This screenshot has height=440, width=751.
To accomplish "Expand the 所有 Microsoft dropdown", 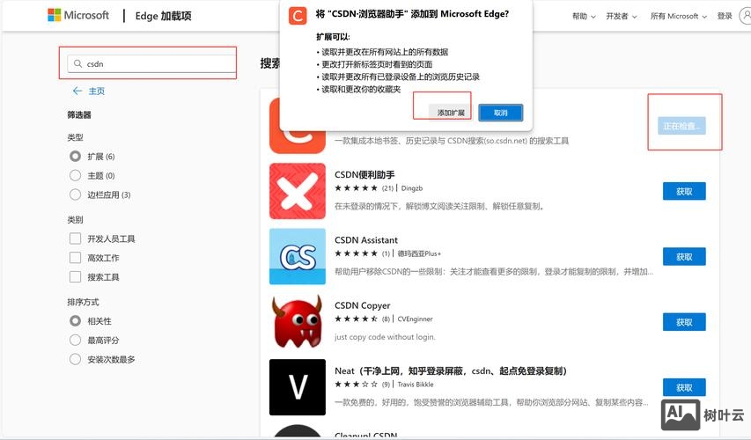I will pyautogui.click(x=678, y=16).
